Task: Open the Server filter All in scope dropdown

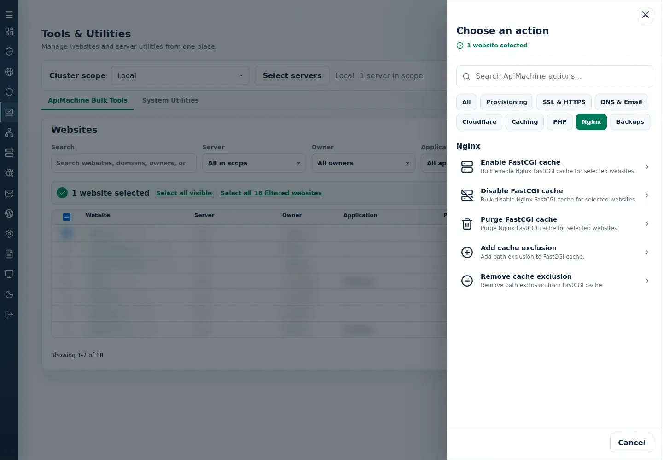Action: pos(254,163)
